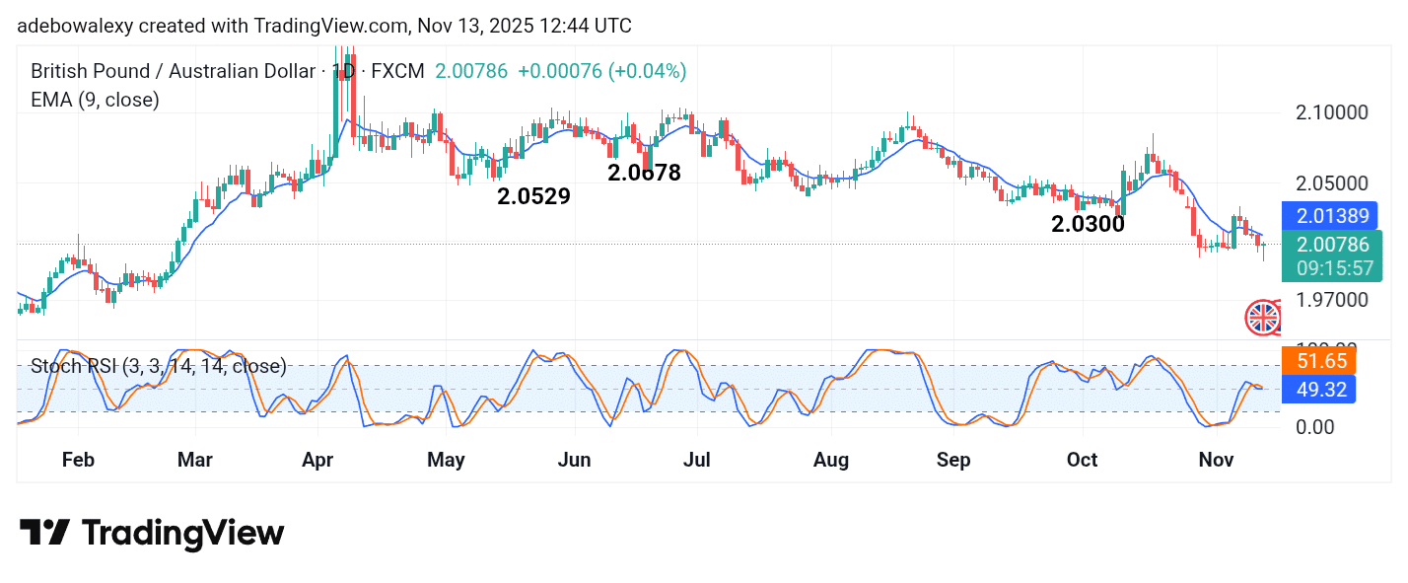This screenshot has height=583, width=1408.
Task: Click the 2.05000 price scale value
Action: point(1330,183)
